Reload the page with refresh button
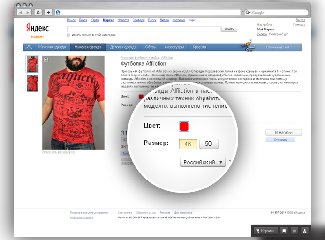The width and height of the screenshot is (325, 240). (38, 13)
